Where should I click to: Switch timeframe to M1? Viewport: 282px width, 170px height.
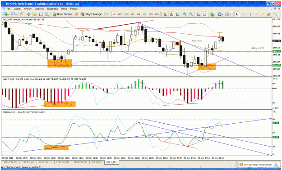tap(108, 14)
